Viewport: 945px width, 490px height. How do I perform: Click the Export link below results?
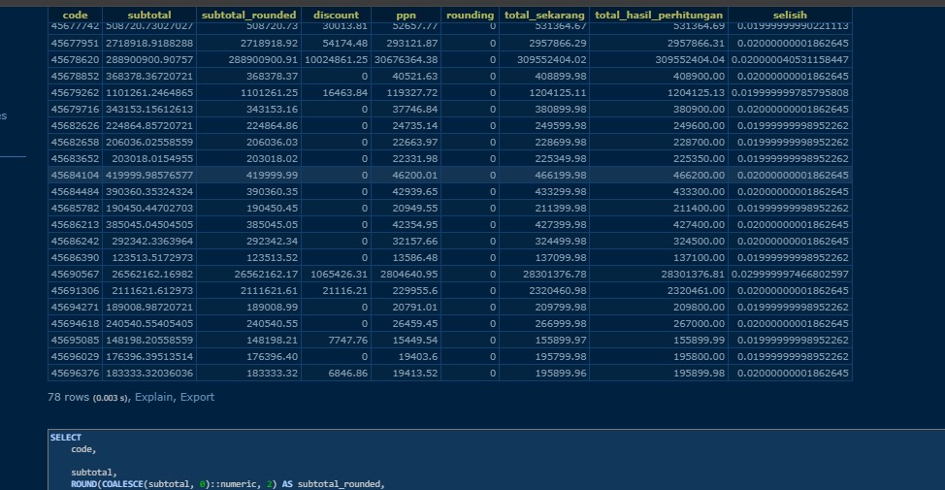[197, 397]
